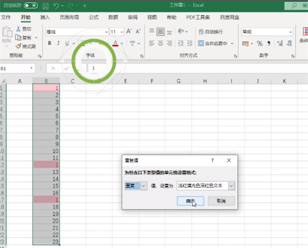Click accounting number format icon
Screen dimensions: 308x248
point(245,44)
